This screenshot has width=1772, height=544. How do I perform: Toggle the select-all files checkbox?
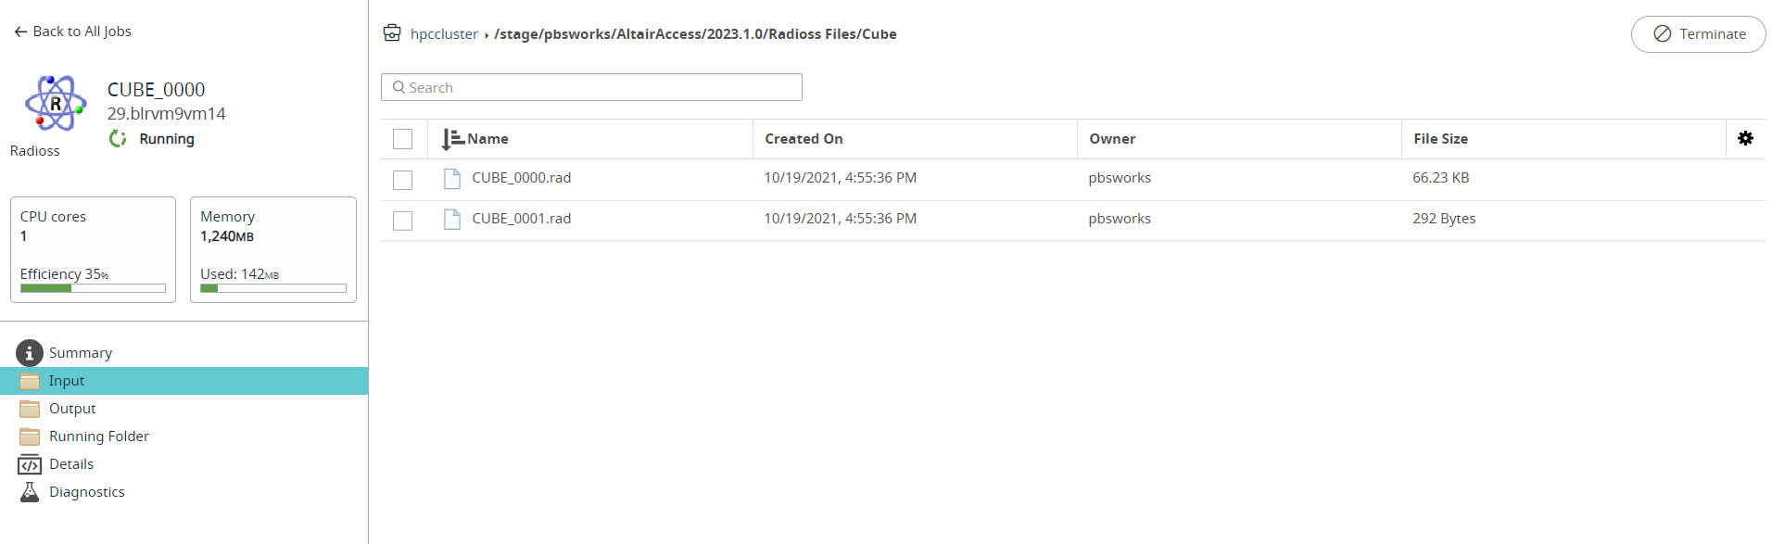point(402,139)
